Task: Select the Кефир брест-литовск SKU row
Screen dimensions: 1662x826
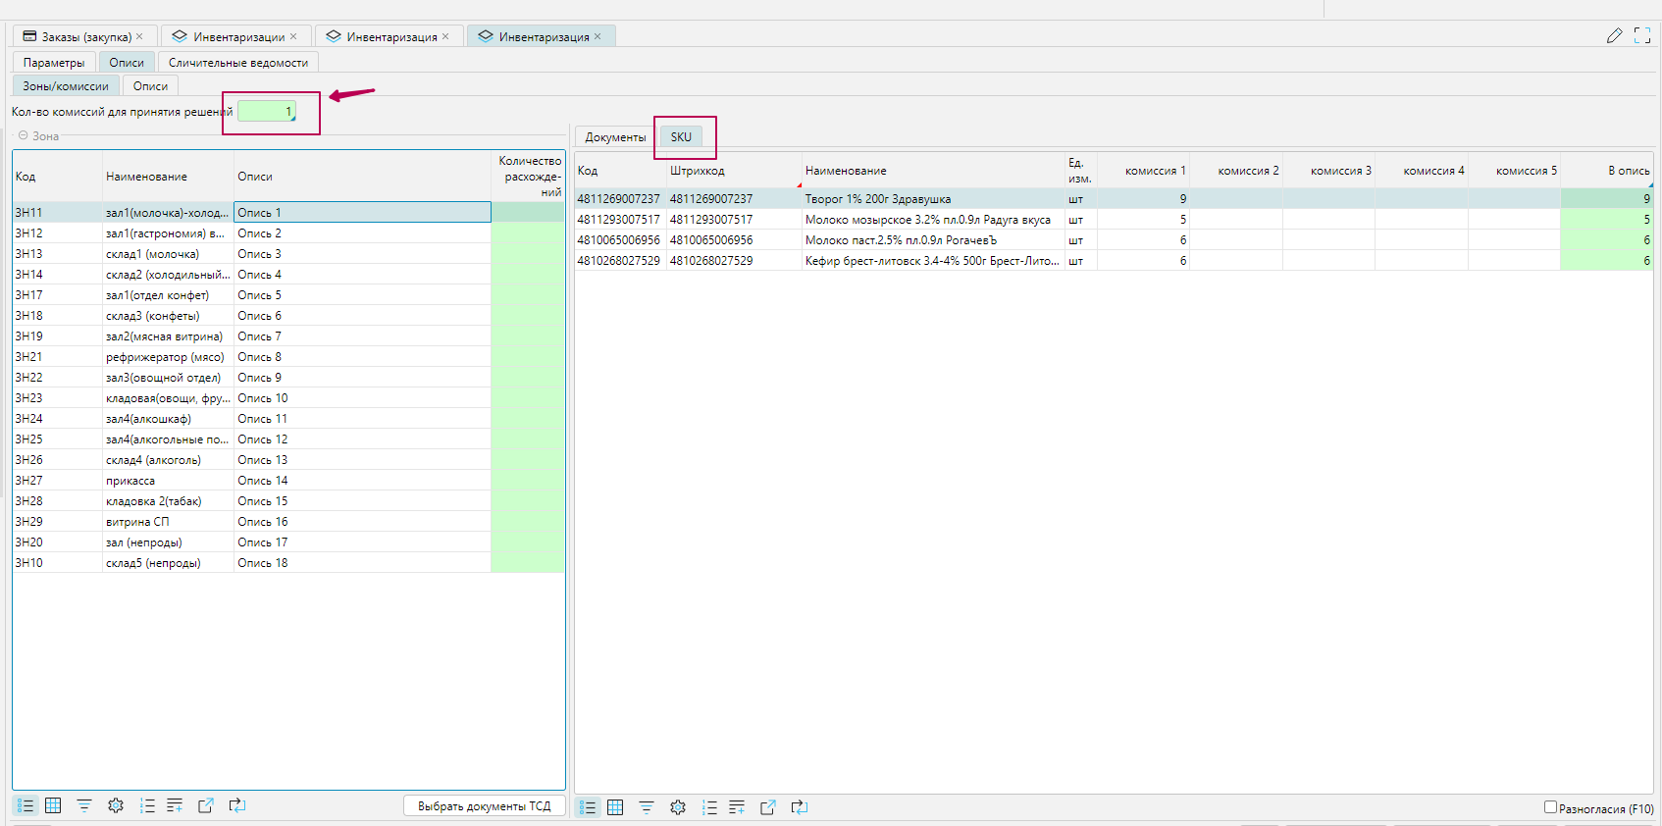Action: [x=930, y=261]
